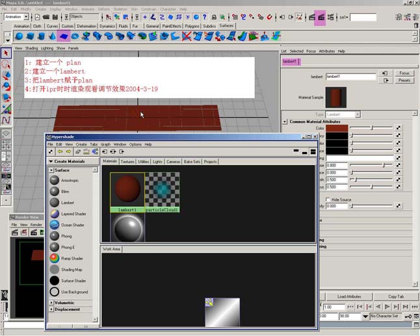Create a Lambert material in Hypershade

click(62, 203)
